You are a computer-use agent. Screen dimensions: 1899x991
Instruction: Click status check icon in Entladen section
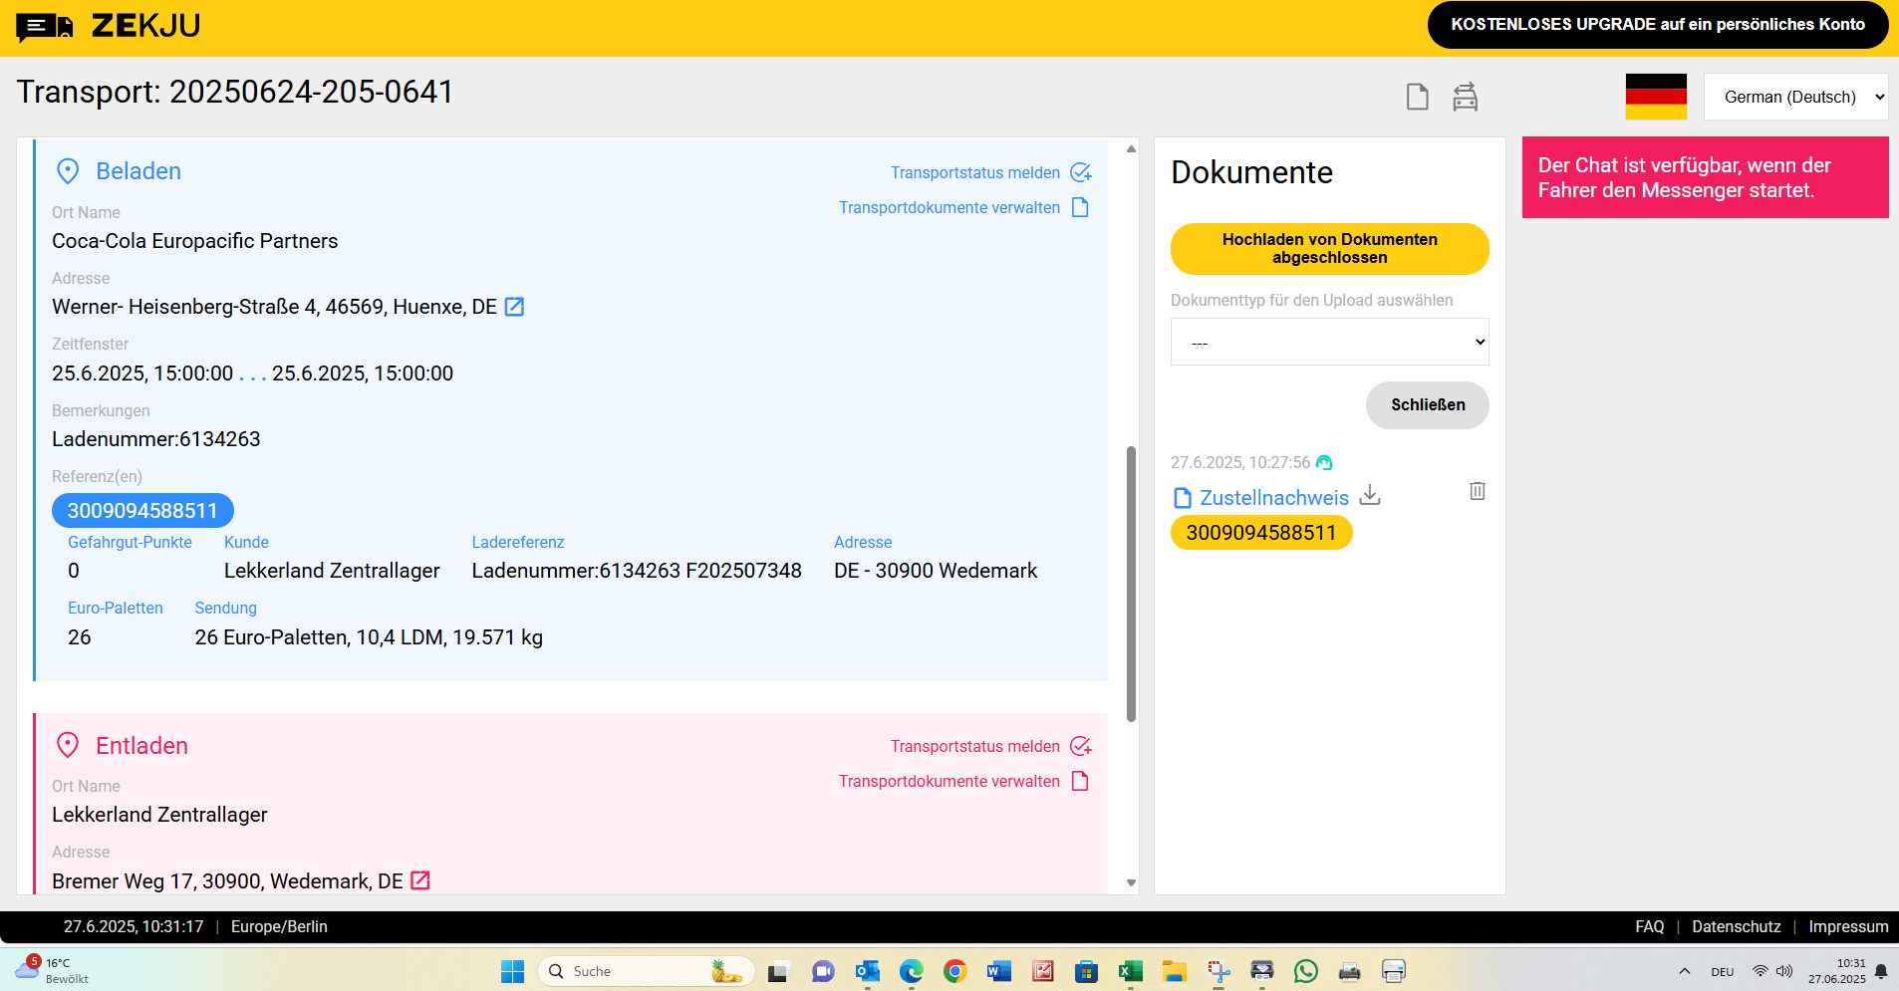tap(1081, 746)
